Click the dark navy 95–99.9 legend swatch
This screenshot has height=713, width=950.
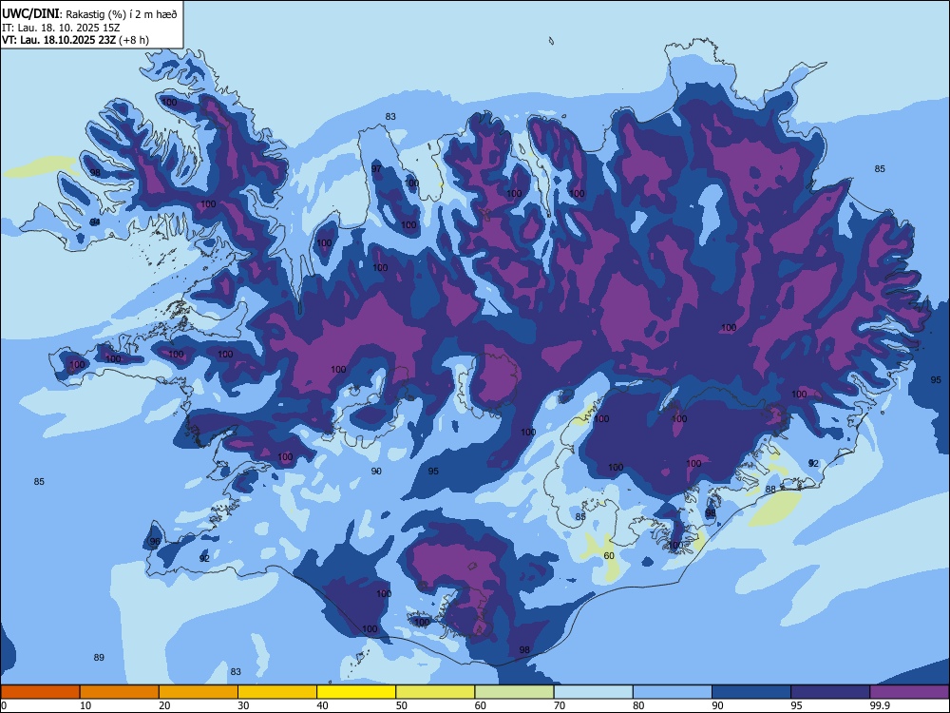(830, 692)
